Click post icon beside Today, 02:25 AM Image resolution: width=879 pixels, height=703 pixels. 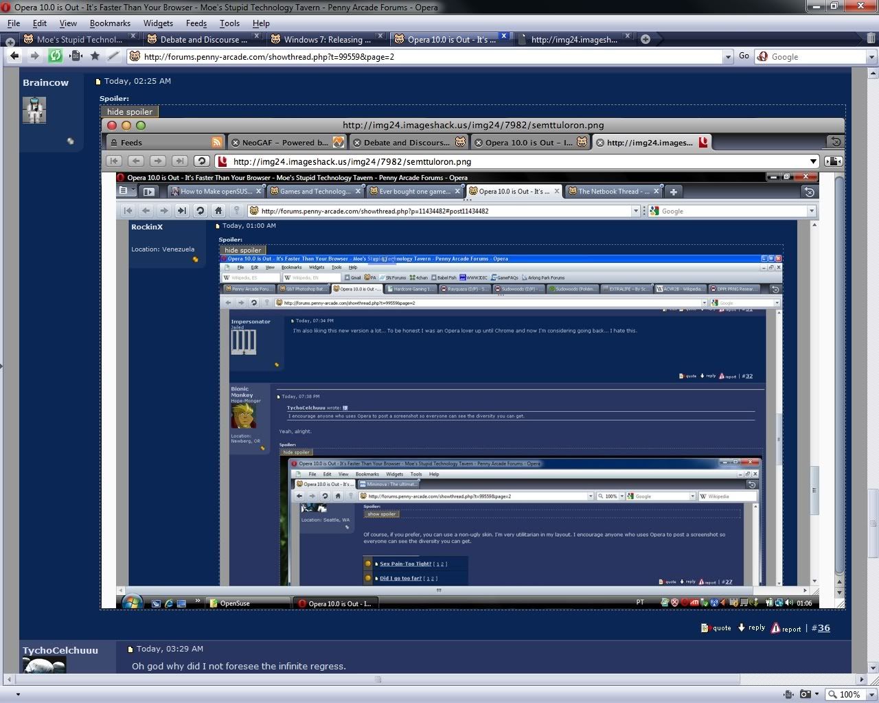pos(98,82)
